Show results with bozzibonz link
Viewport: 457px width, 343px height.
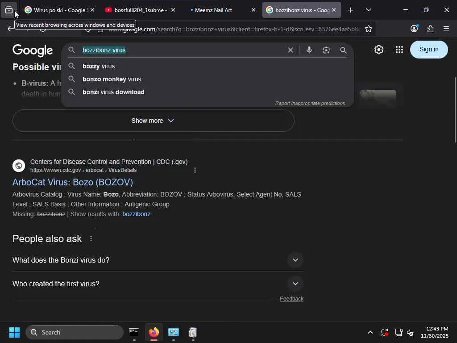point(137,214)
